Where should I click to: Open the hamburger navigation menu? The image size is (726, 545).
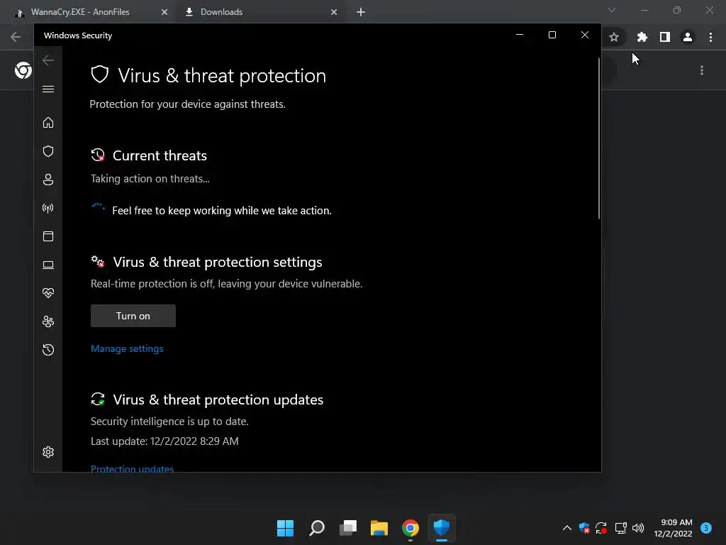click(48, 89)
